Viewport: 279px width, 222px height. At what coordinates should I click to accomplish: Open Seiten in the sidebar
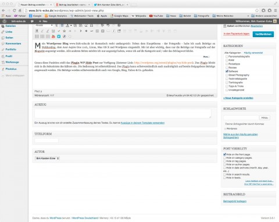[x=9, y=38]
